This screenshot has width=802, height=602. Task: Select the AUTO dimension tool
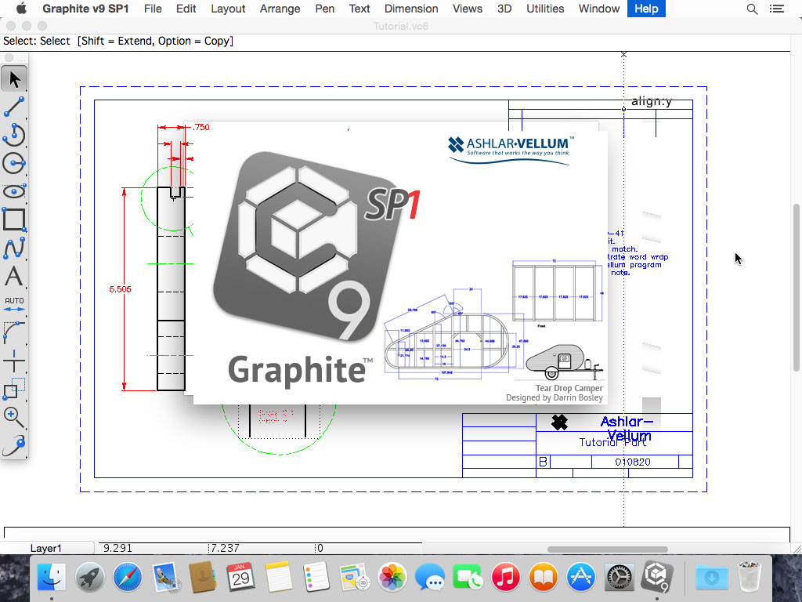click(14, 303)
